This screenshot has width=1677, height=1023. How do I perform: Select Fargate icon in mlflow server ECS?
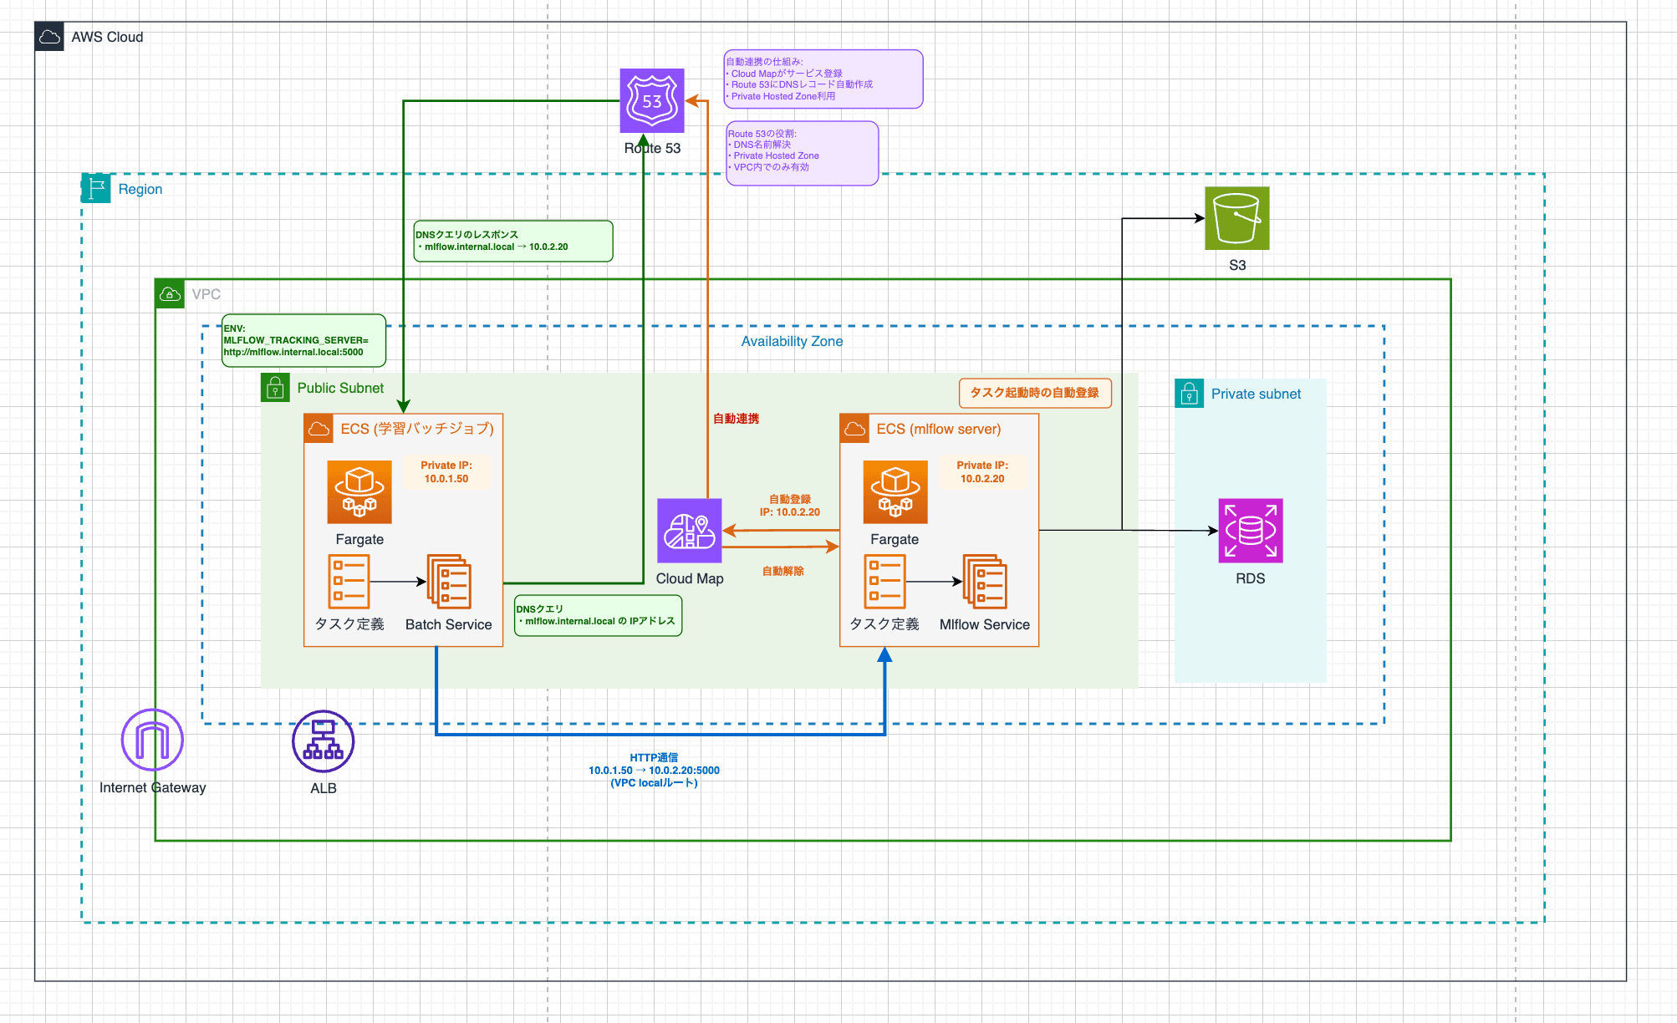point(895,492)
